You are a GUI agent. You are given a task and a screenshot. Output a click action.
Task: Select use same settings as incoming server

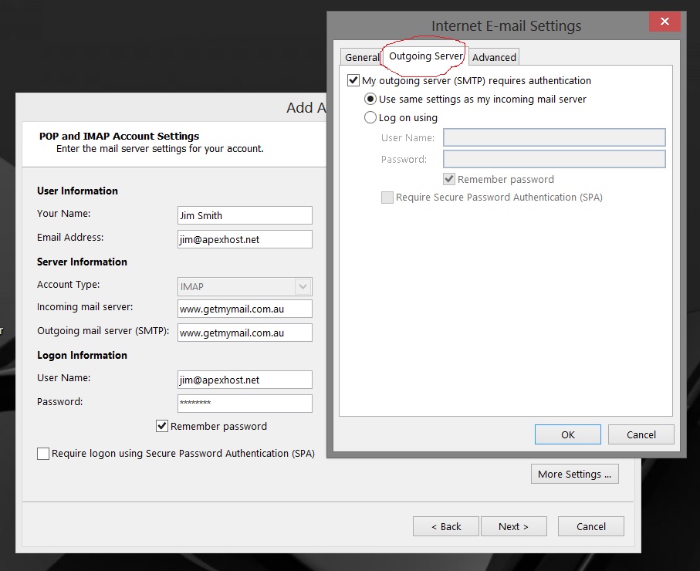[370, 99]
